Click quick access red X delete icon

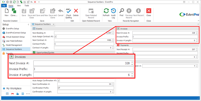click(x=35, y=2)
